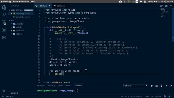Expand the Outline section
This screenshot has height=98, width=174.
tap(9, 93)
